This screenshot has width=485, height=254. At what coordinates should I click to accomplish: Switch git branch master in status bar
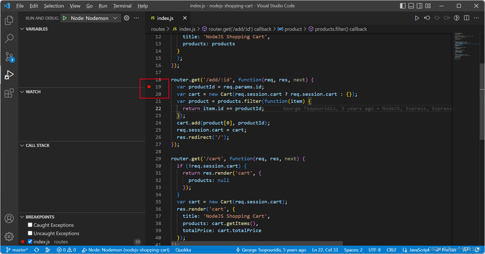pos(17,250)
